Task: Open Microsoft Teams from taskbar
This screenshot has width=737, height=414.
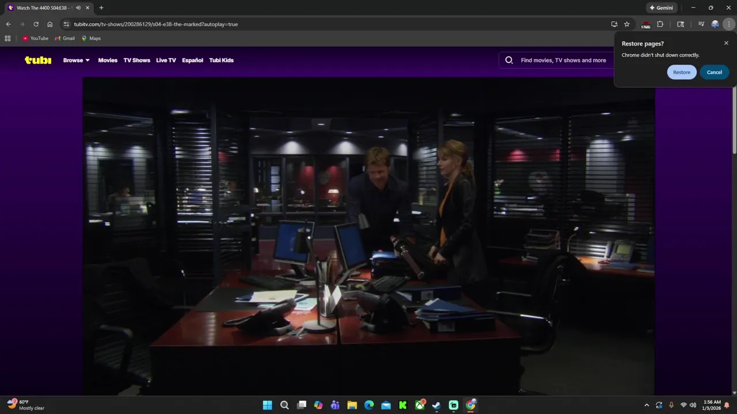Action: [x=335, y=405]
